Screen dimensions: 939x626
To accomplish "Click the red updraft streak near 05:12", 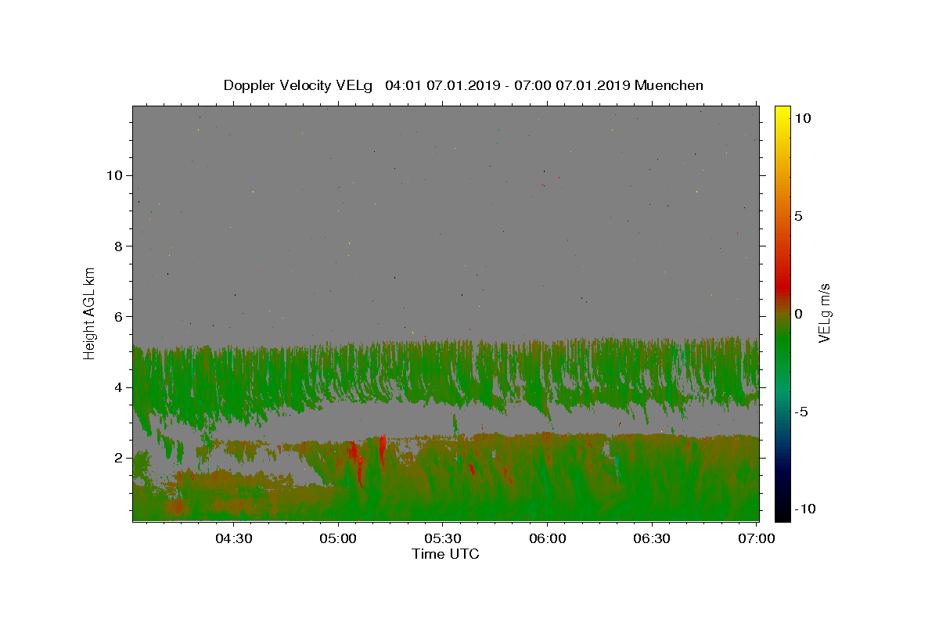I will (383, 450).
